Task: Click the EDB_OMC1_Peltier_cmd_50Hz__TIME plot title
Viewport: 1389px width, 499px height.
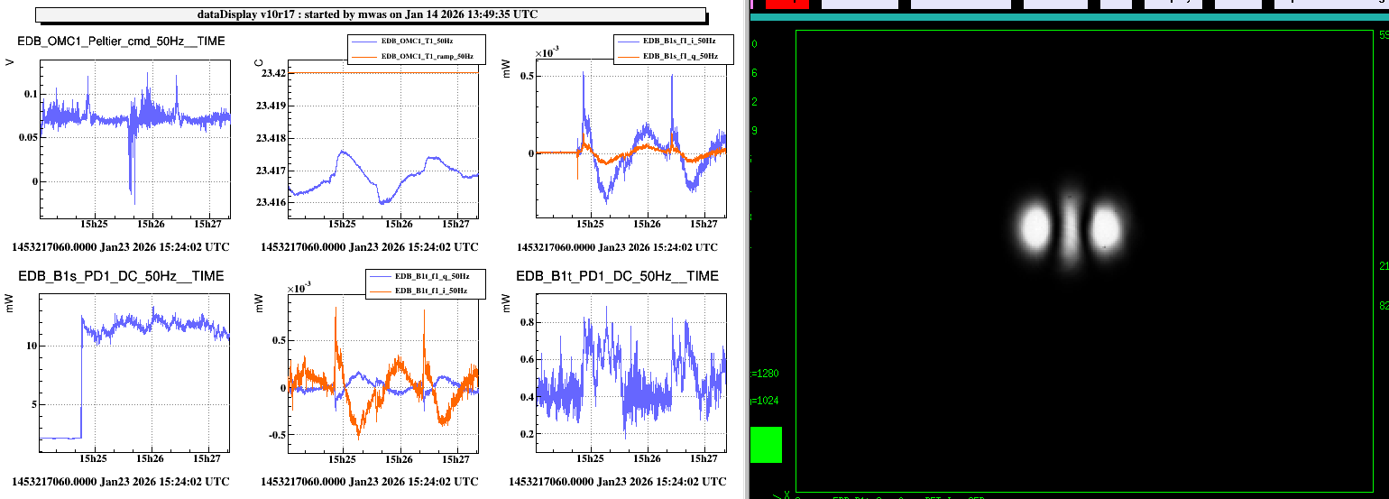Action: [122, 42]
